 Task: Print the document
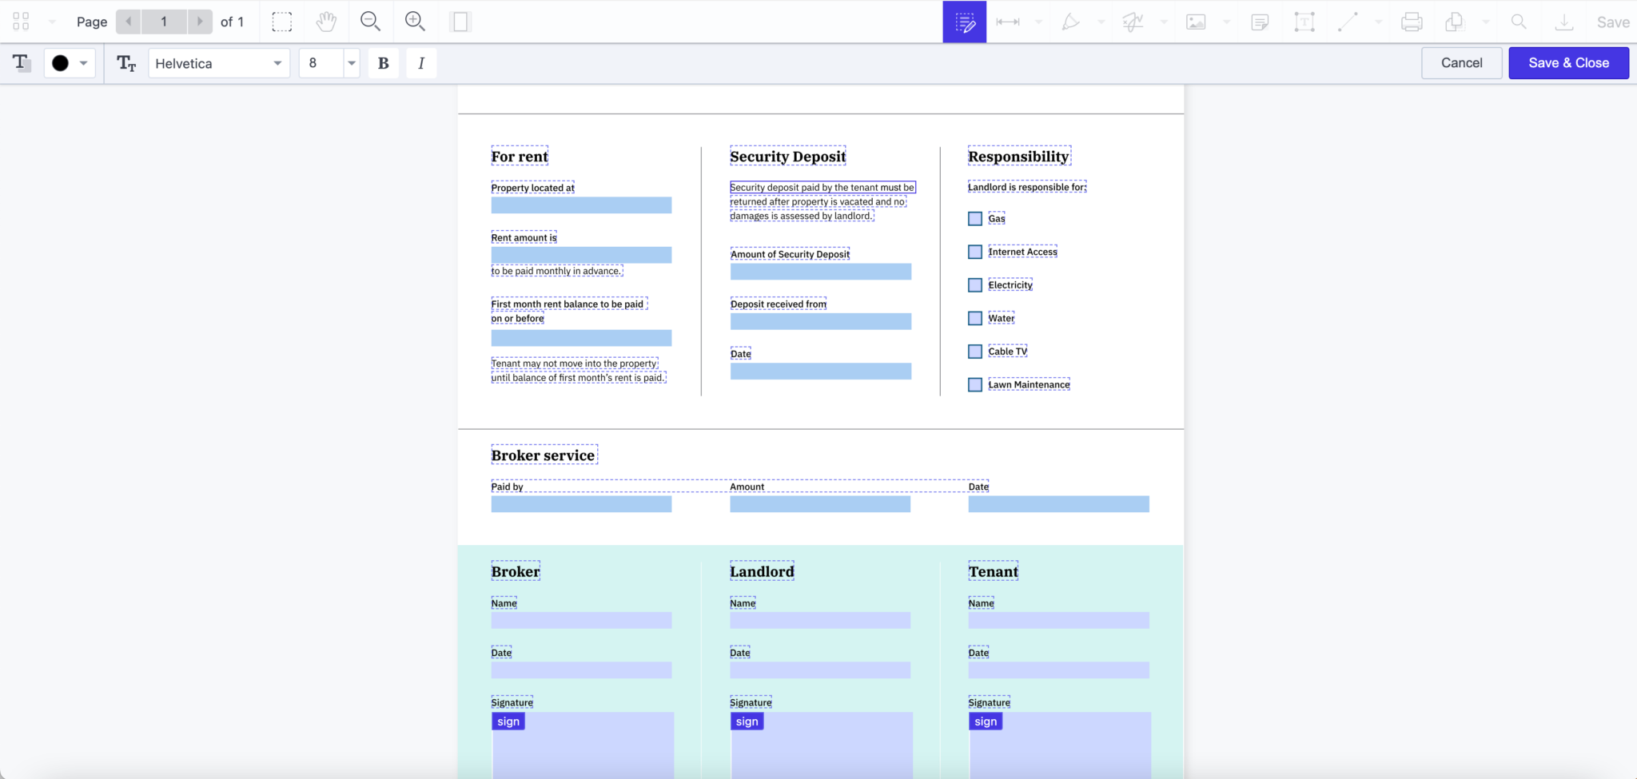point(1412,22)
